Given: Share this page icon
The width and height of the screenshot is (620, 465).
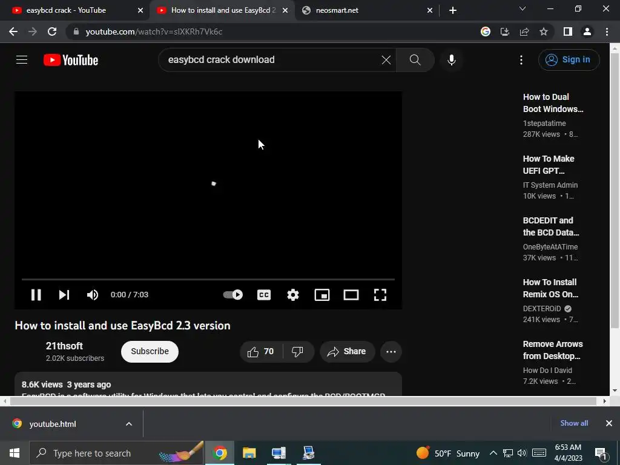Looking at the screenshot, I should click(x=524, y=31).
